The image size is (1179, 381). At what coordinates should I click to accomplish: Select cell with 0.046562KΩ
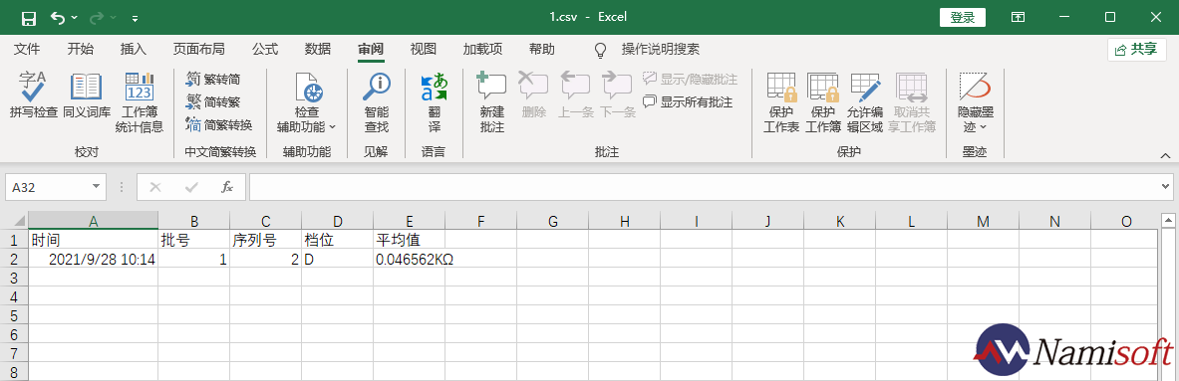[x=409, y=259]
